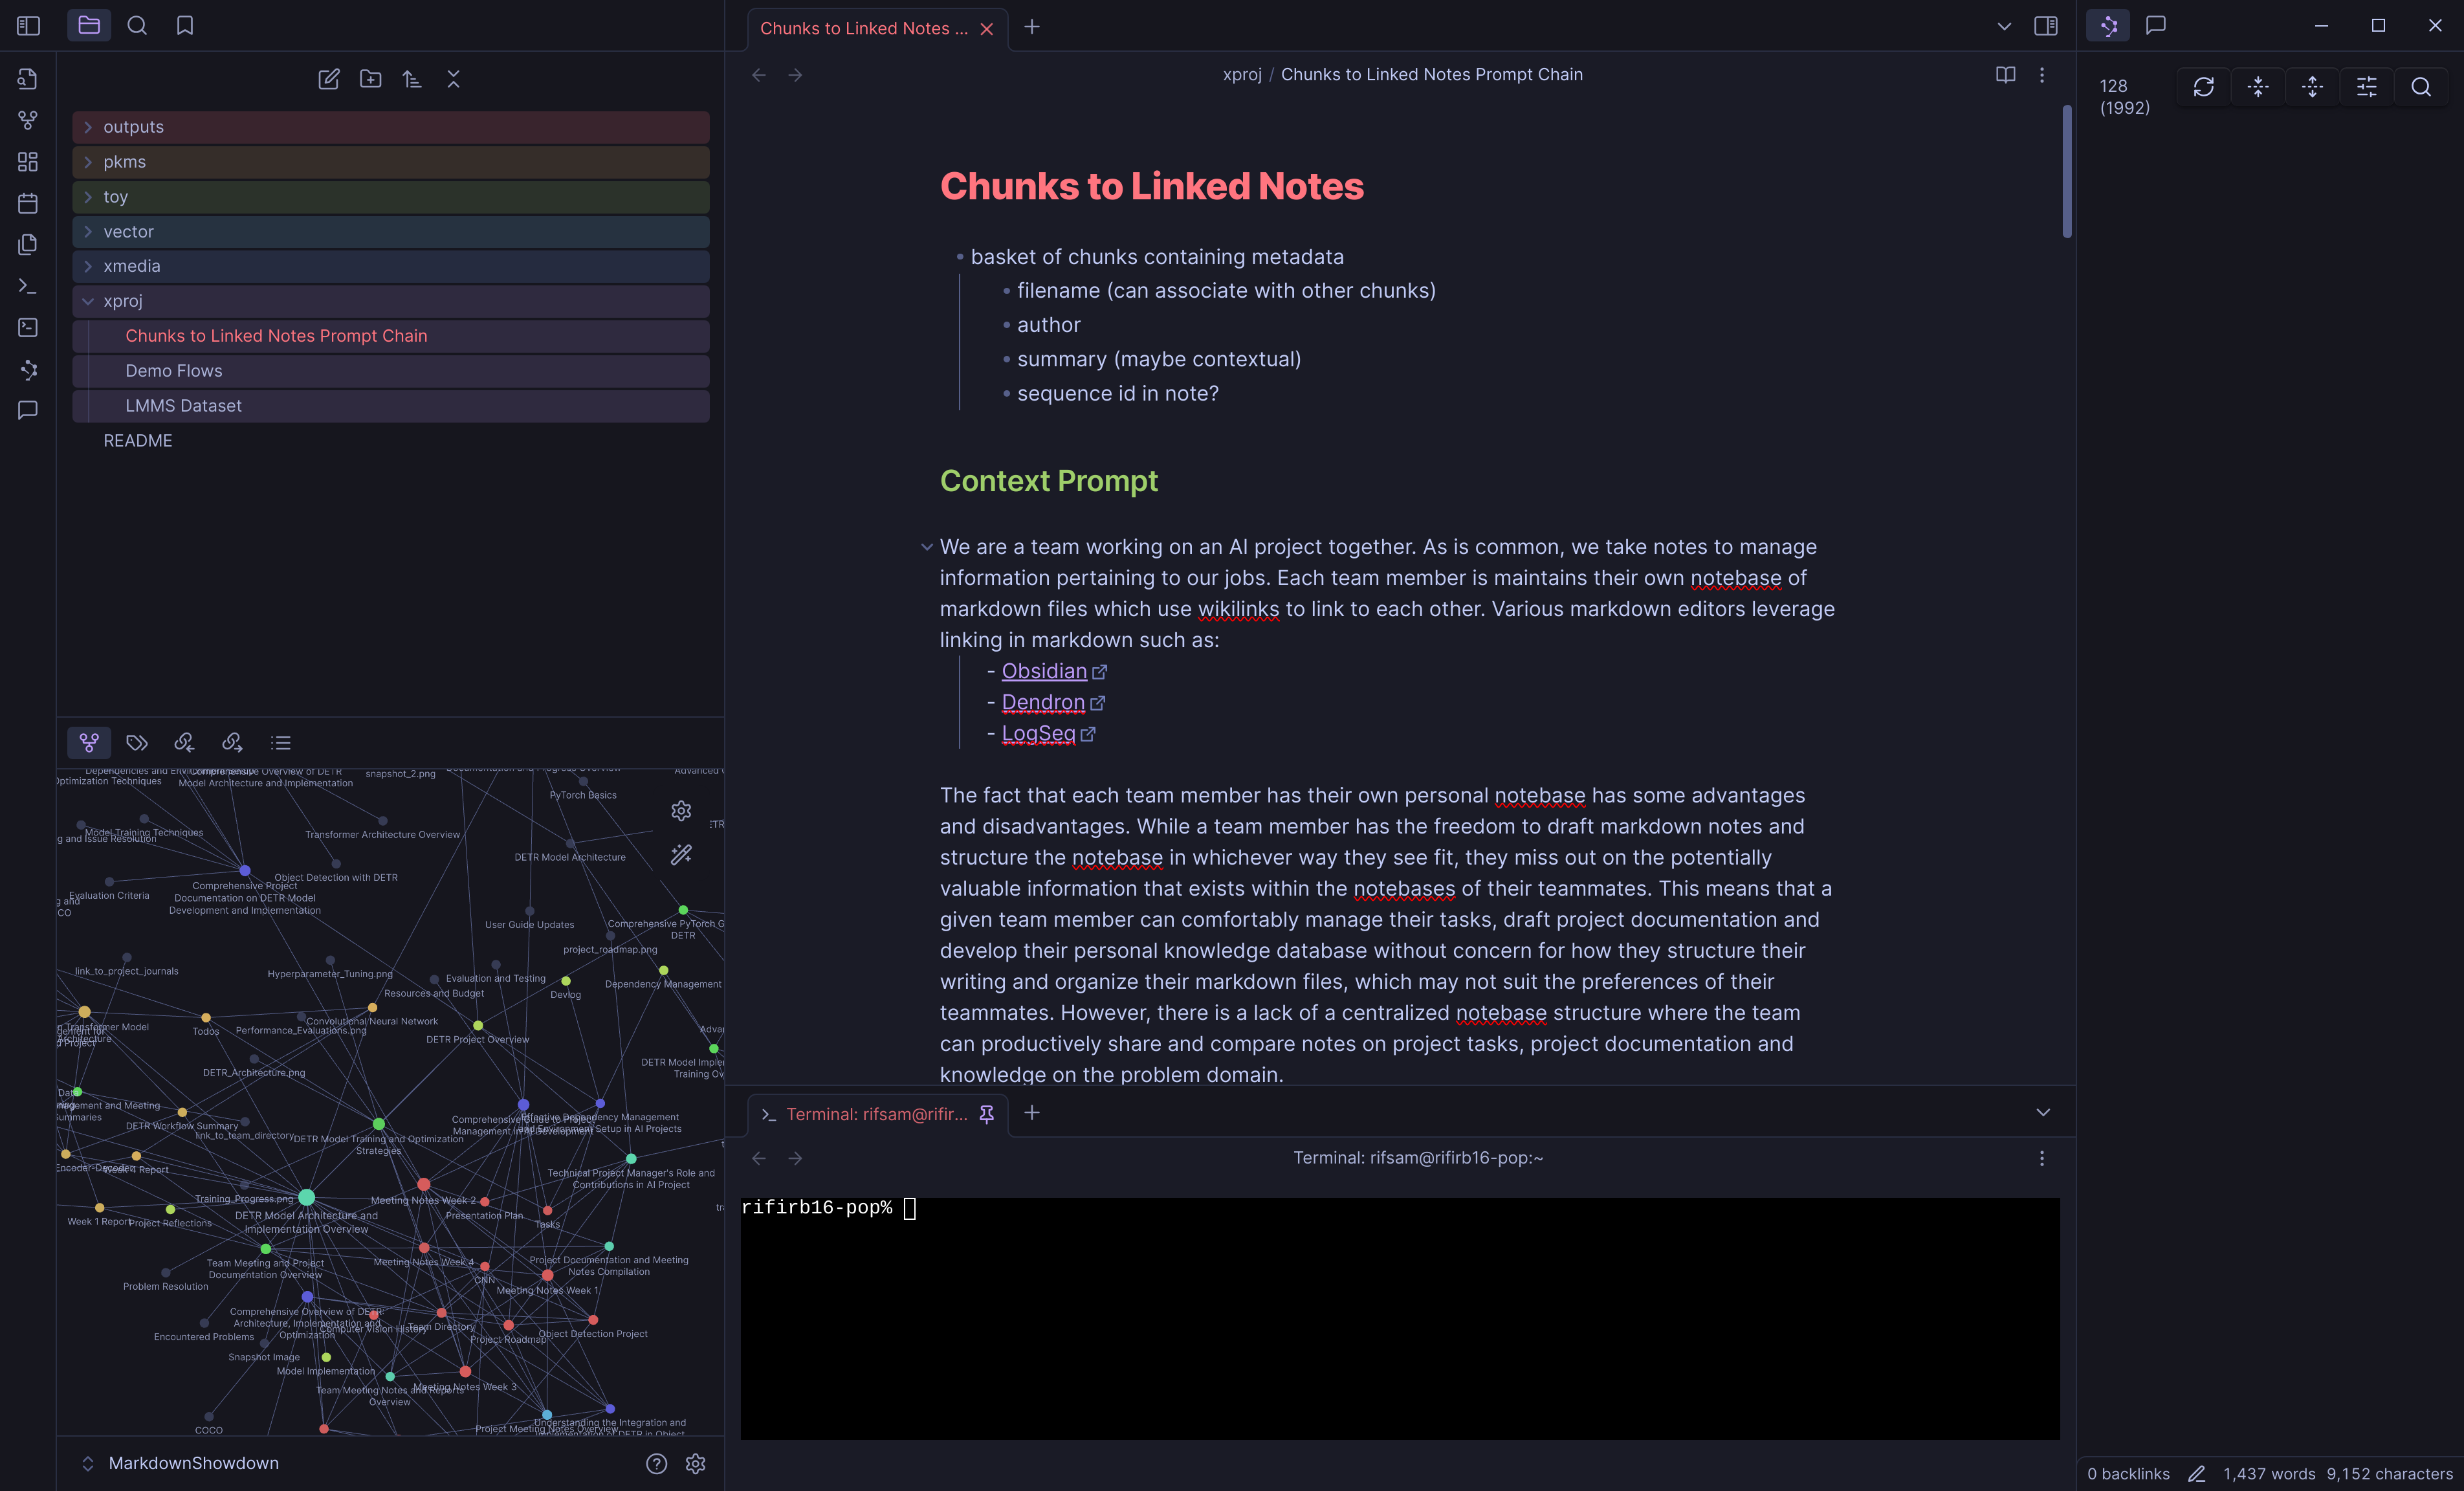2464x1491 pixels.
Task: Collapse all folders in the explorer
Action: click(x=454, y=79)
